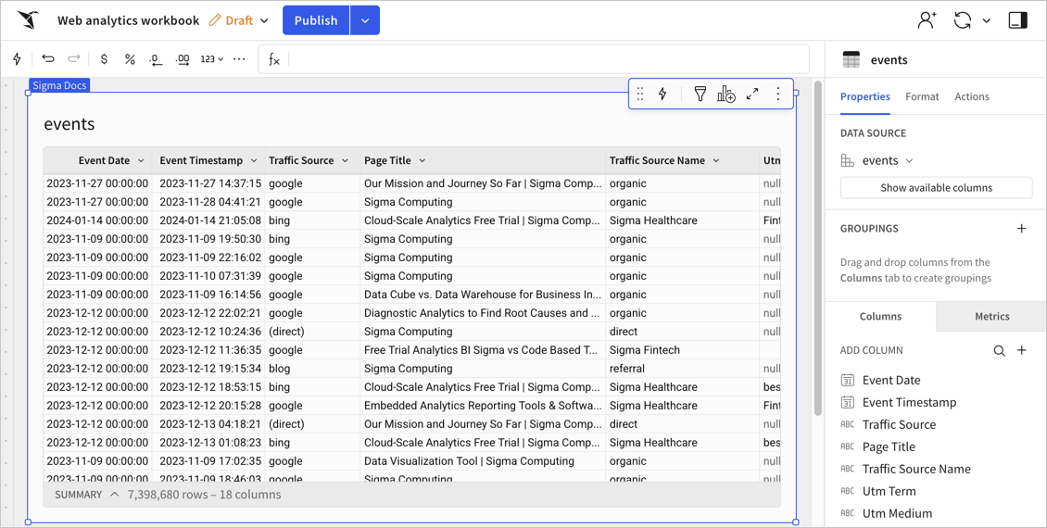1047x528 pixels.
Task: Switch to the Actions tab
Action: click(972, 96)
